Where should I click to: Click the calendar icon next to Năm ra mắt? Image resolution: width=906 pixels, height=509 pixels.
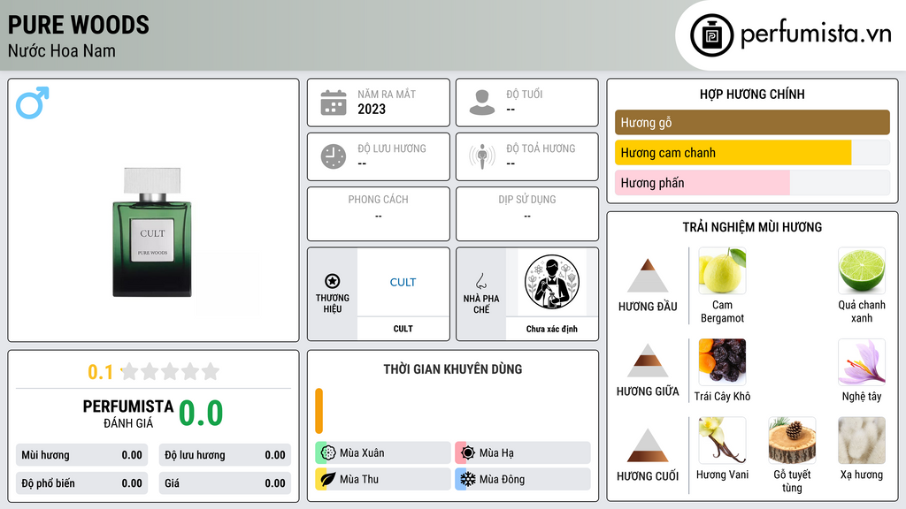(x=334, y=103)
